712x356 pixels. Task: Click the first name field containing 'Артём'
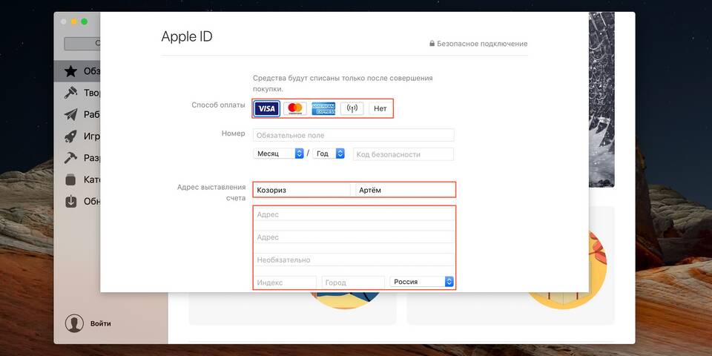coord(405,191)
